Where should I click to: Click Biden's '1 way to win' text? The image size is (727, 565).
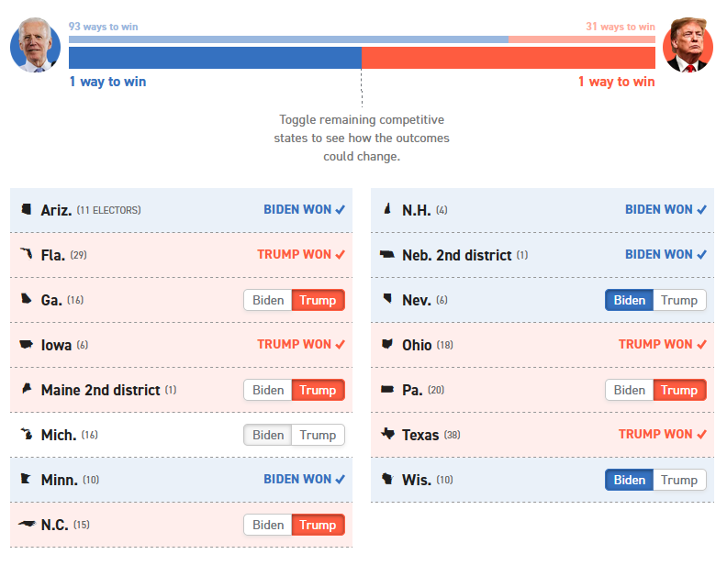(107, 82)
